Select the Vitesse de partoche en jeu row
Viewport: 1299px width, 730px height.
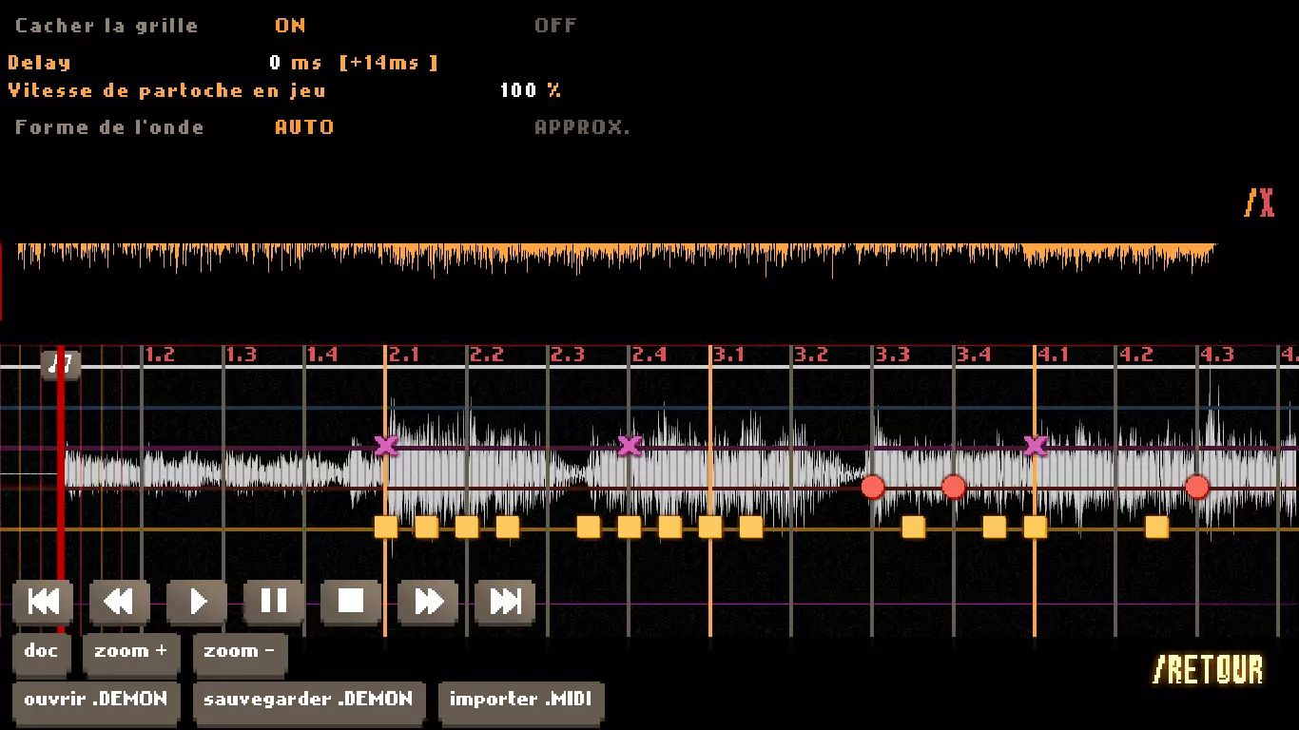coord(284,90)
